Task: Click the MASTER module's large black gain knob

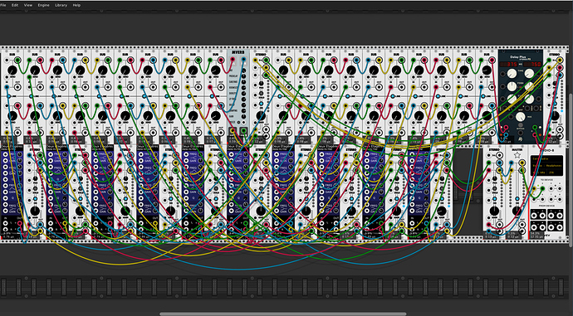Action: pos(517,211)
